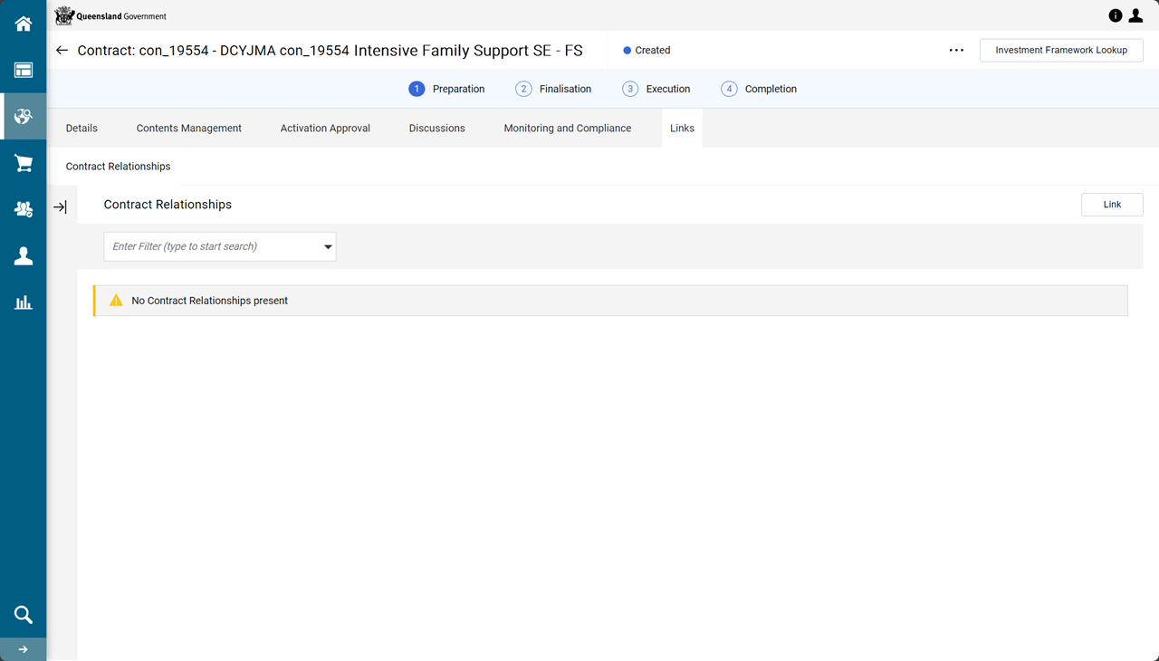Screen dimensions: 1159x661
Task: Expand the sidebar with bottom arrow
Action: pos(24,649)
